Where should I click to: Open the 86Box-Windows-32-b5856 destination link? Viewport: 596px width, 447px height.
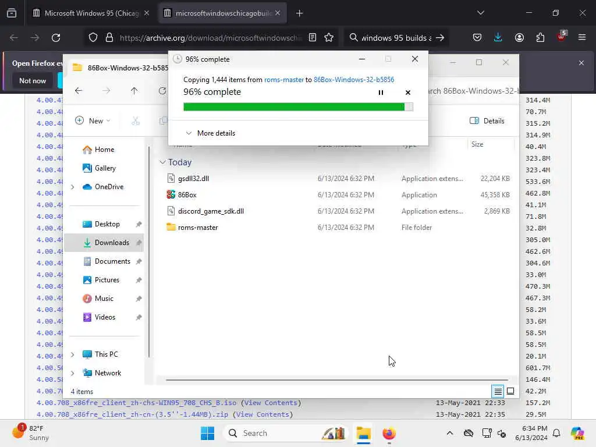click(x=354, y=79)
